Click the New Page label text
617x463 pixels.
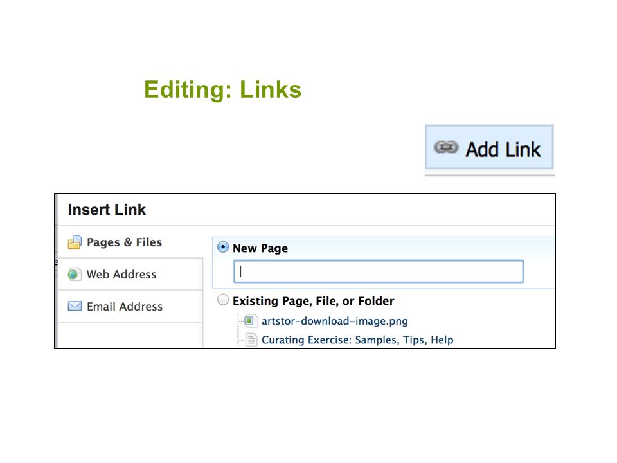coord(260,248)
